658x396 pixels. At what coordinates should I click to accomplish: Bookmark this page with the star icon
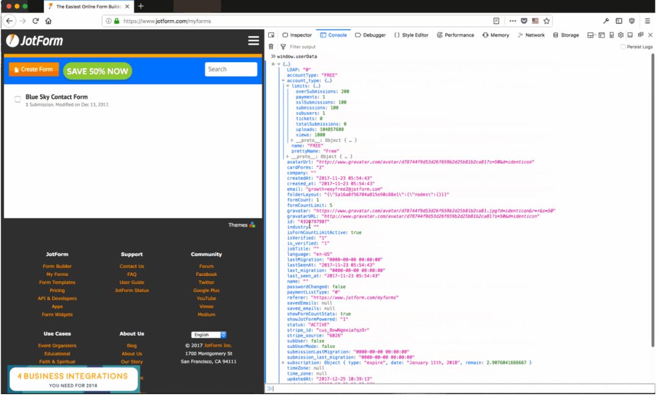pos(547,21)
